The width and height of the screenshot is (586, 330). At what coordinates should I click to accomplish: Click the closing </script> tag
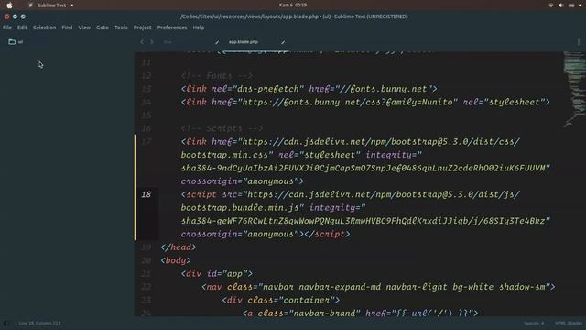(x=328, y=235)
